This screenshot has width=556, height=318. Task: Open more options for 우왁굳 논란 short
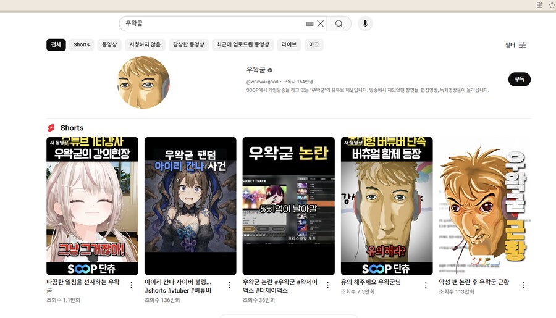327,285
